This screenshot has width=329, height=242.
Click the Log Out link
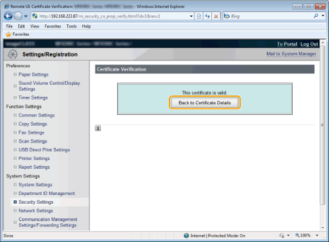coord(309,44)
